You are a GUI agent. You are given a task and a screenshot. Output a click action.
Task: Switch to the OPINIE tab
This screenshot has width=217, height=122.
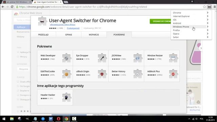click(x=68, y=35)
